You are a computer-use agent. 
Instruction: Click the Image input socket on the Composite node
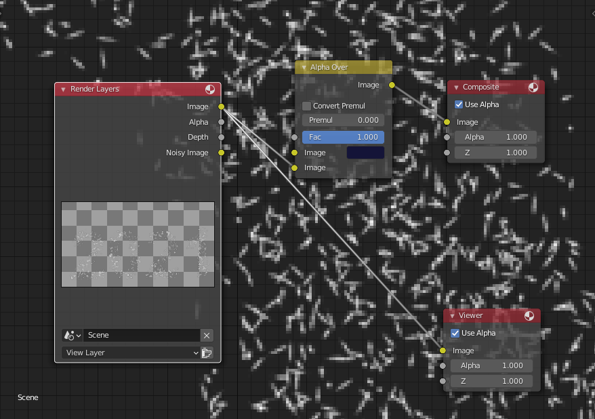(445, 122)
